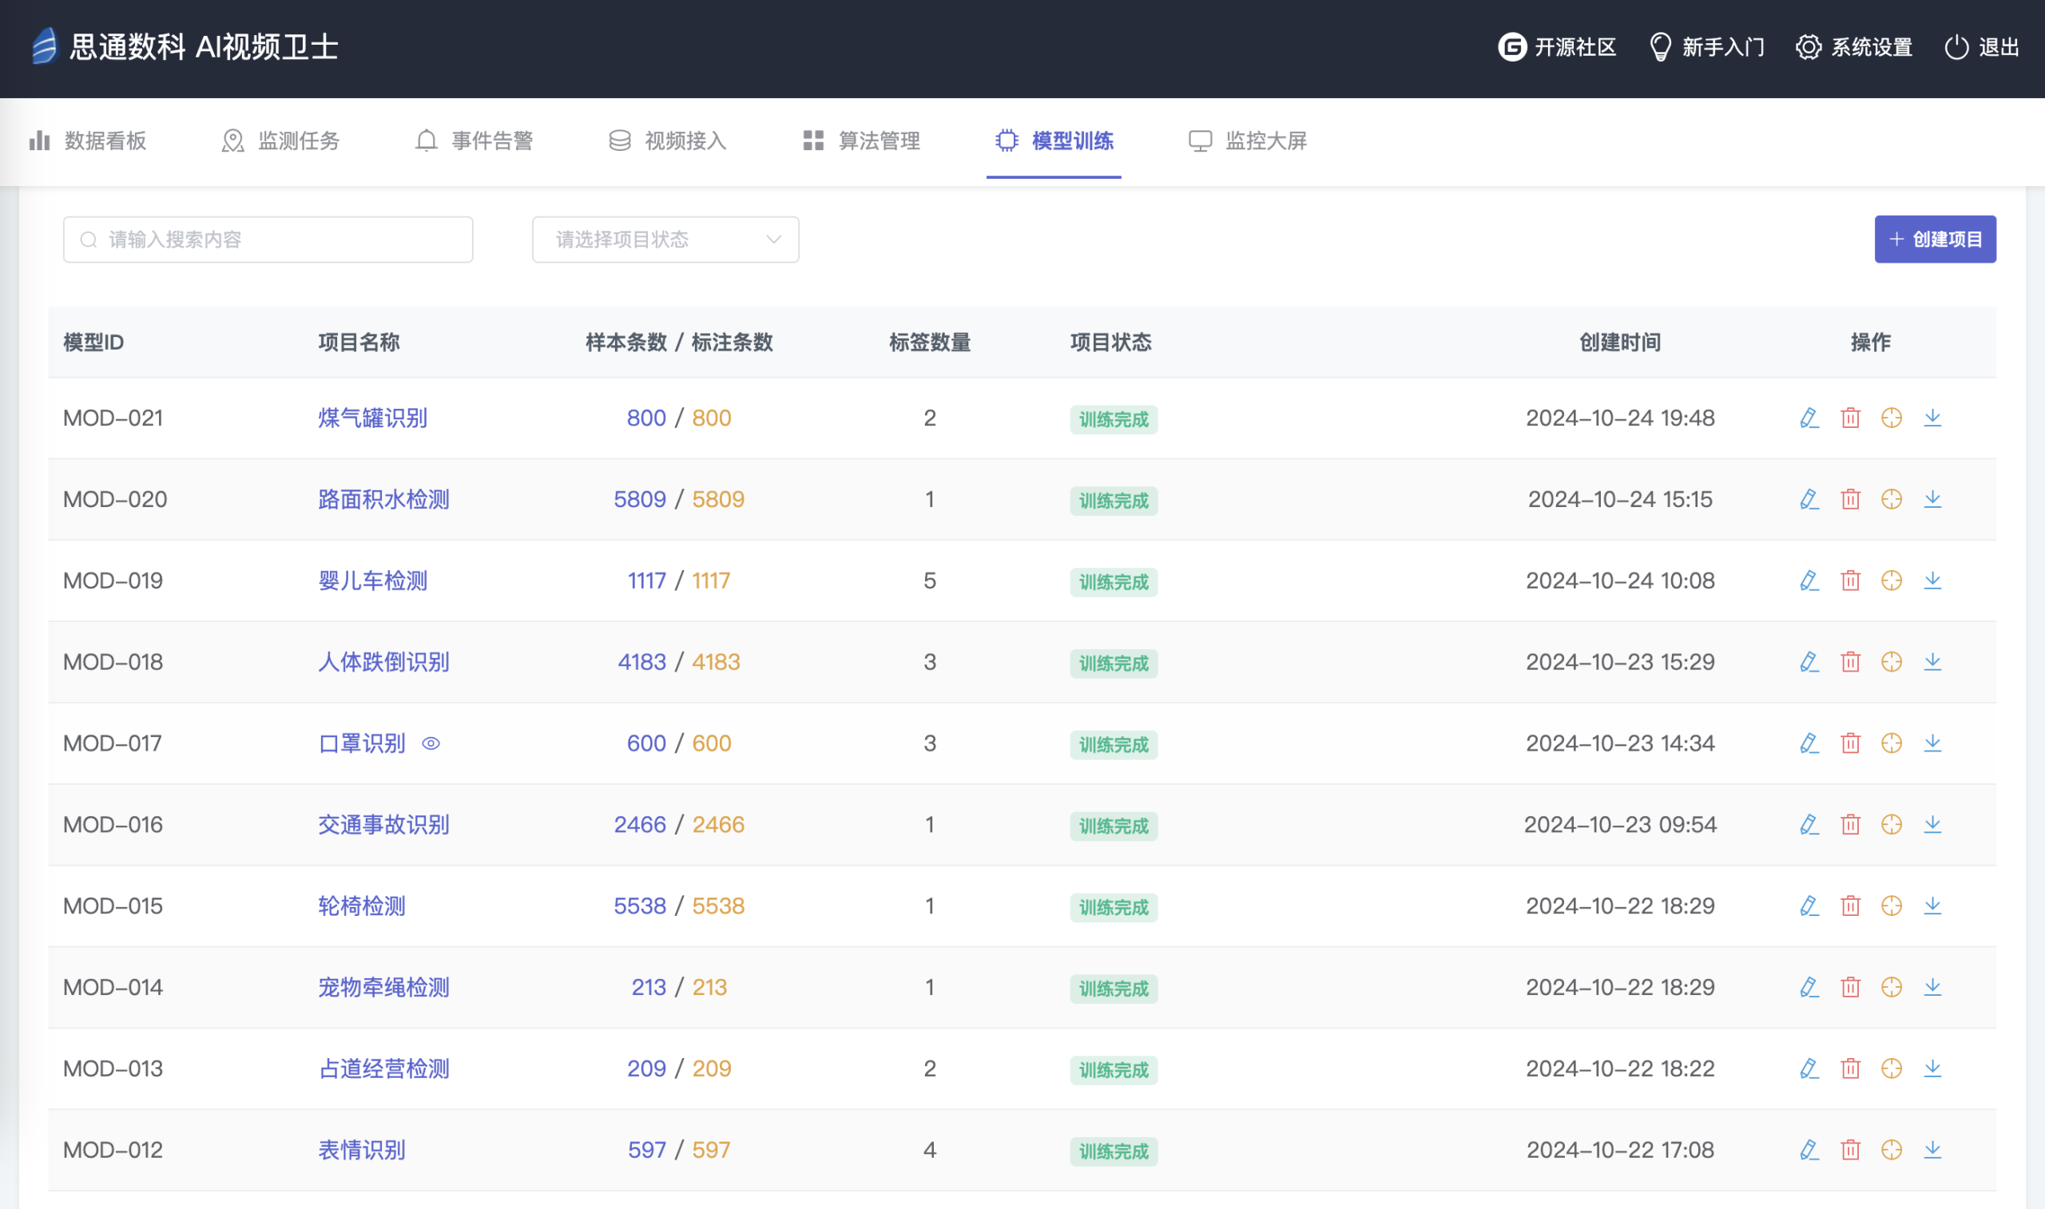Open the 煤气罐识别 project link
Screen dimensions: 2045x1209
372,418
